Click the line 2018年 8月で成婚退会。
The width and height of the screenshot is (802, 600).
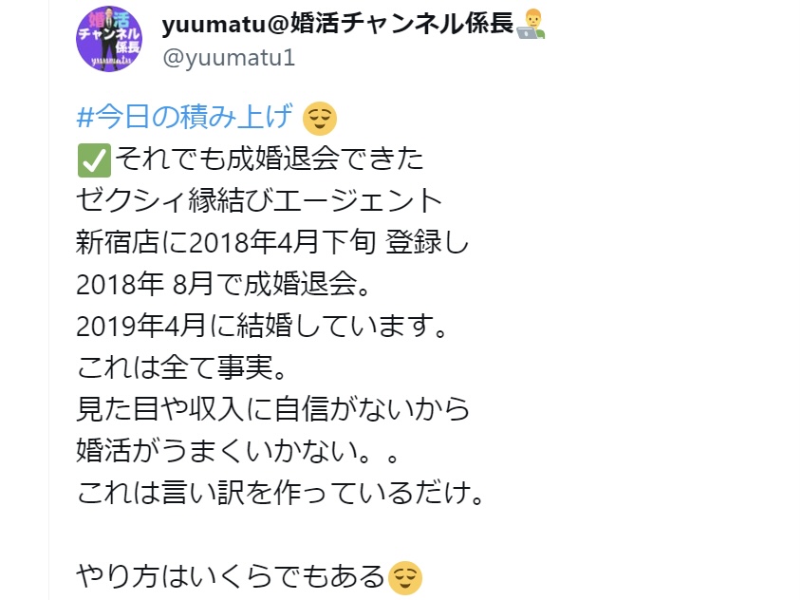click(224, 284)
